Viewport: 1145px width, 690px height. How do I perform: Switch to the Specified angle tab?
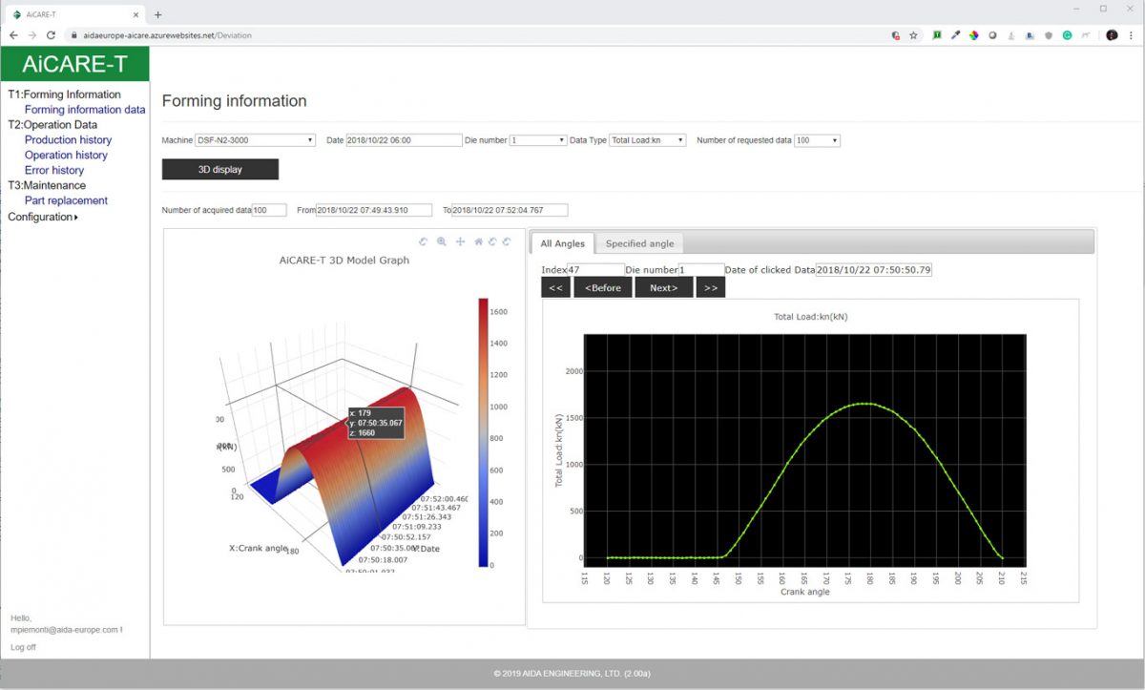[639, 243]
